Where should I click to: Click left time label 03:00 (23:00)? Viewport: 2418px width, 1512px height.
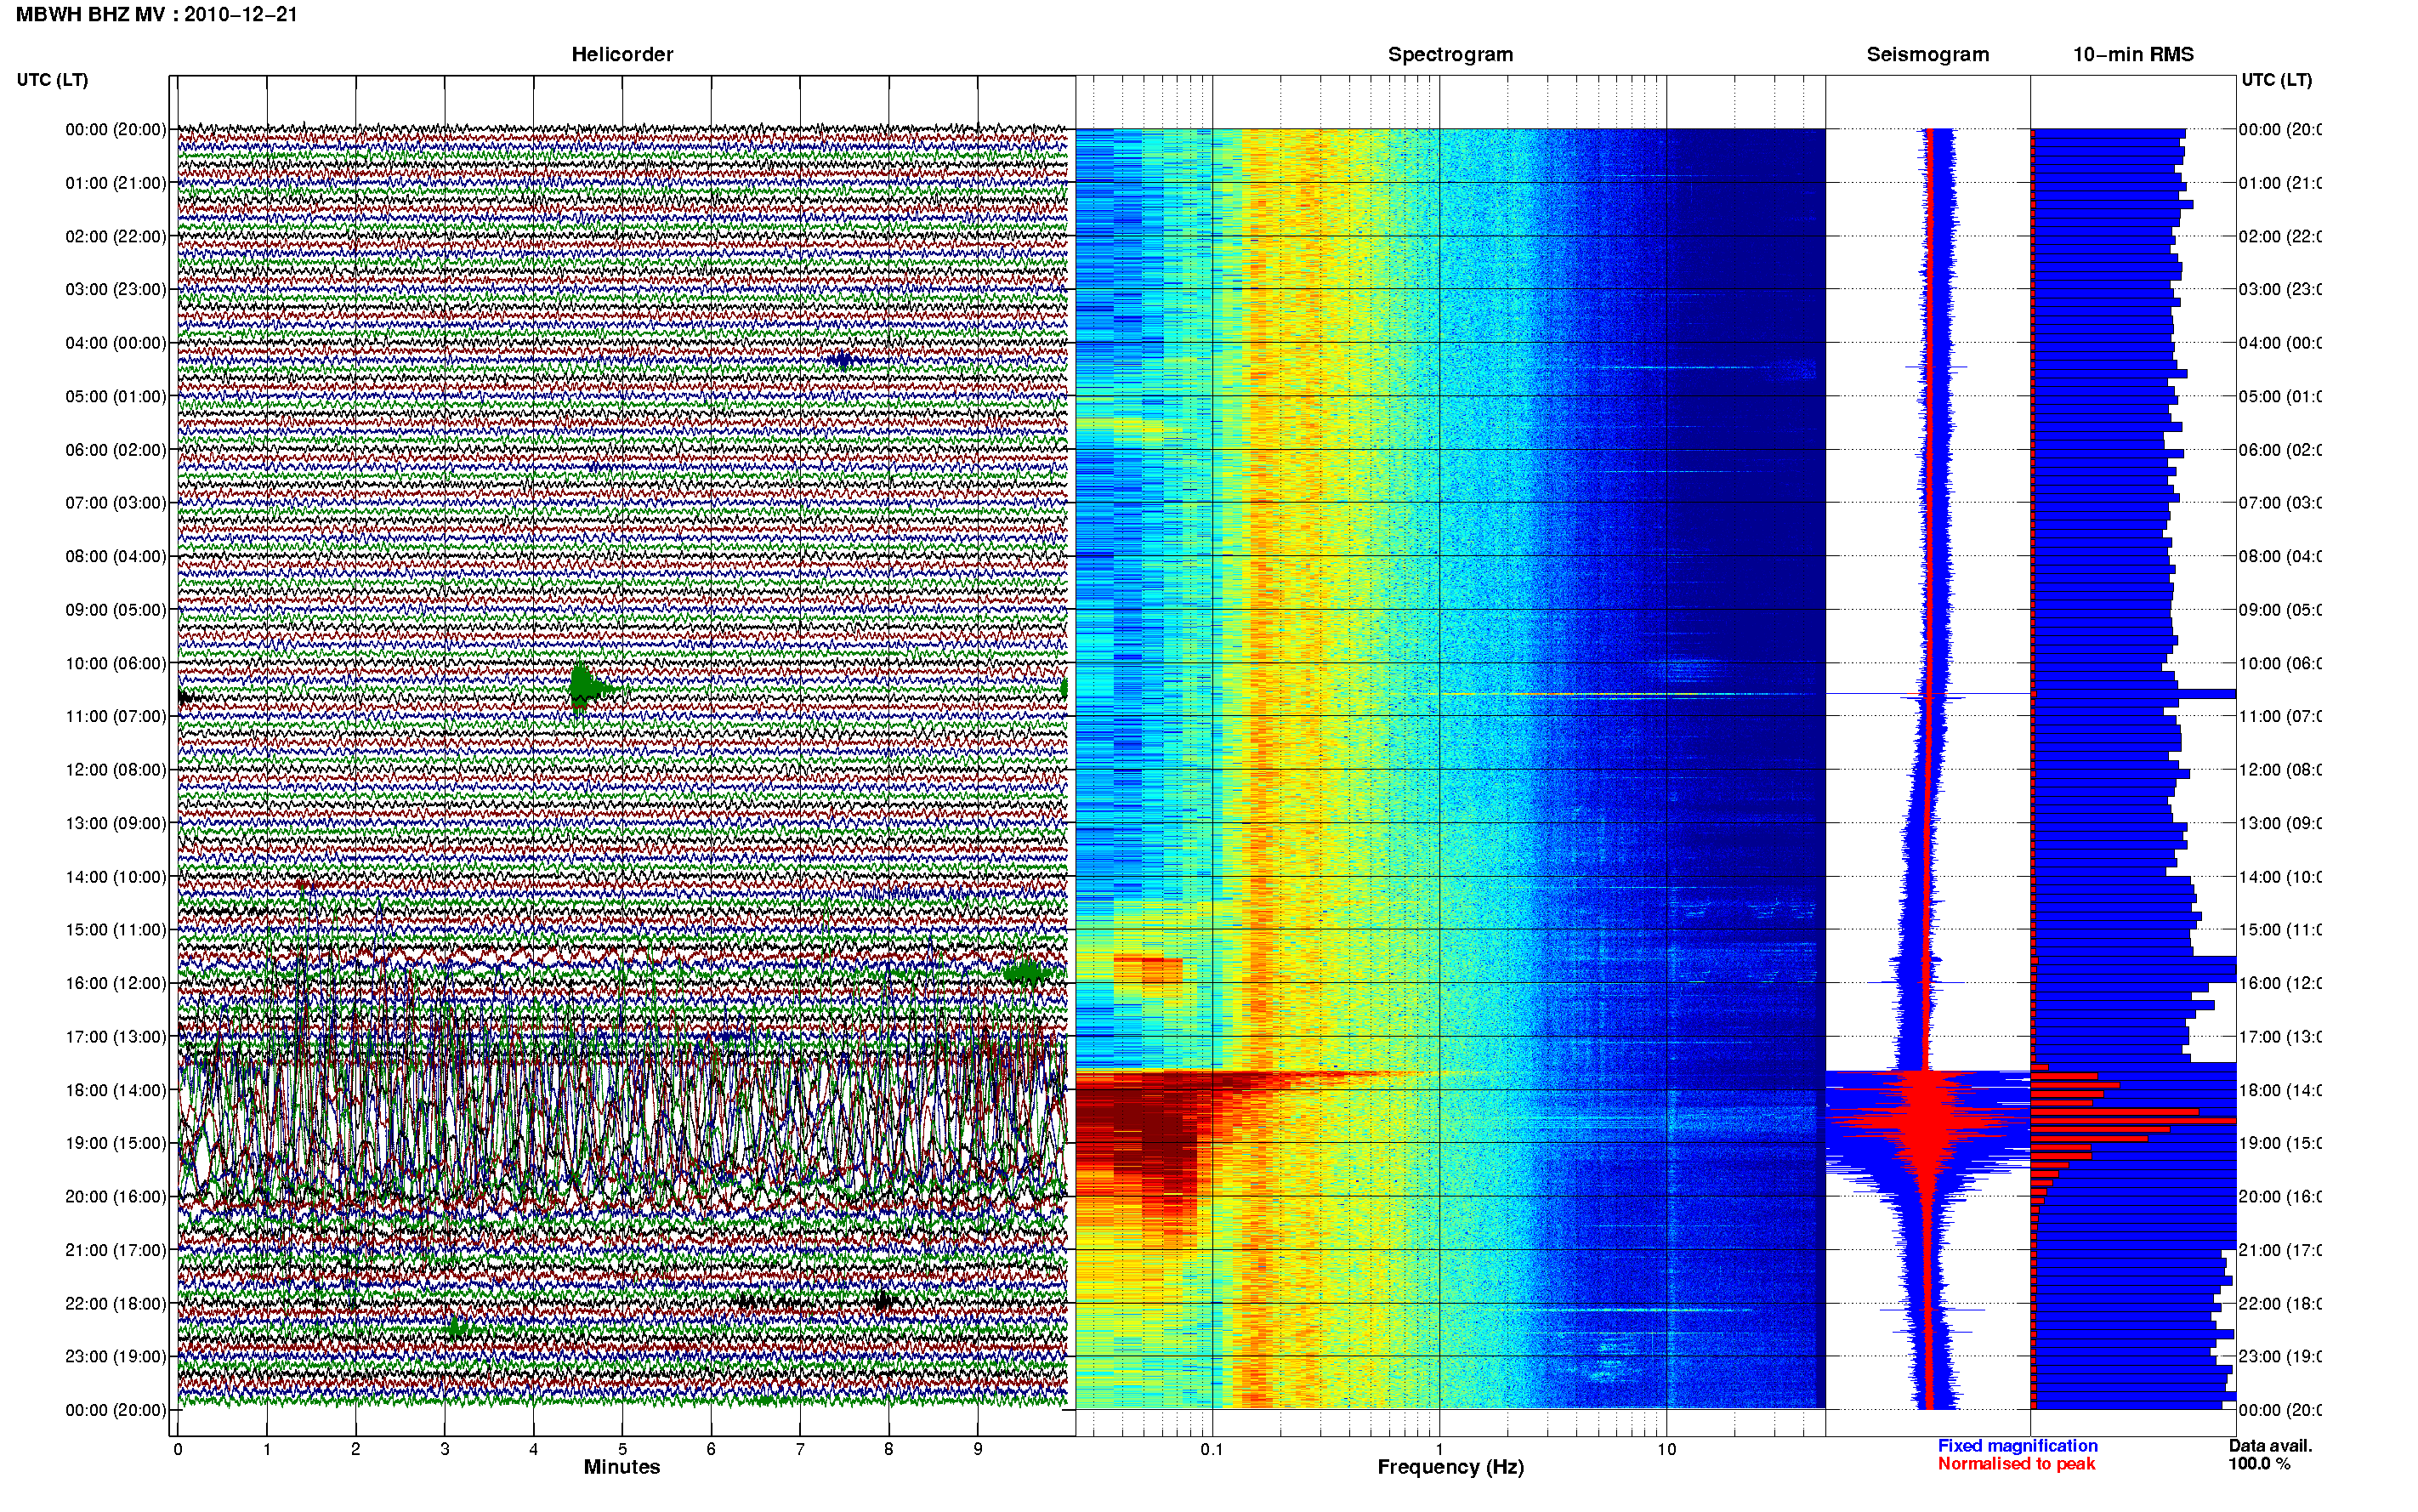pos(116,289)
